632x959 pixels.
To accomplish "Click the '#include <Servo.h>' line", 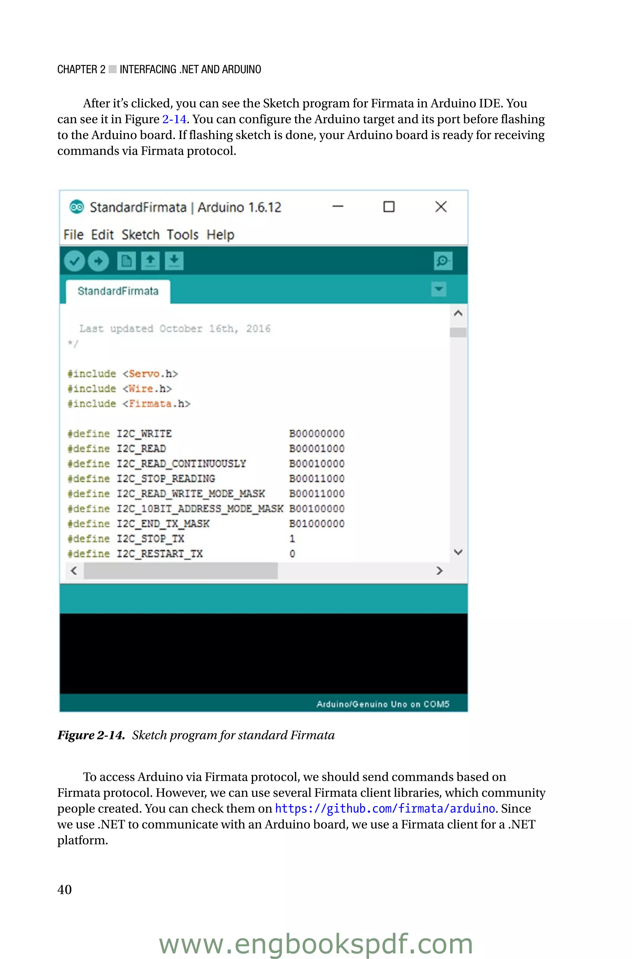I will [x=123, y=374].
